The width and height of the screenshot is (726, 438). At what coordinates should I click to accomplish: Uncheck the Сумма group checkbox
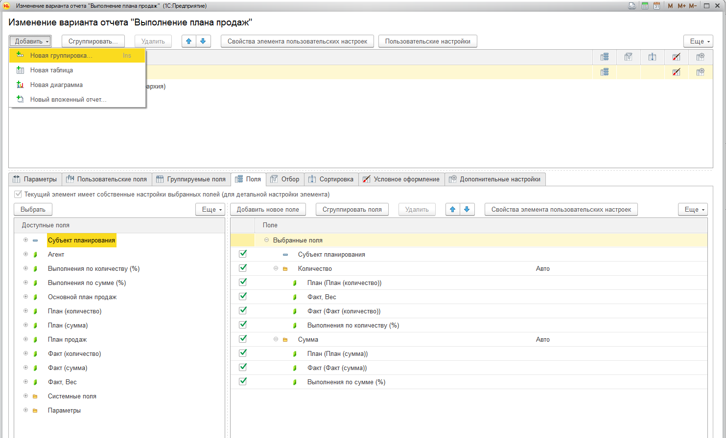243,339
